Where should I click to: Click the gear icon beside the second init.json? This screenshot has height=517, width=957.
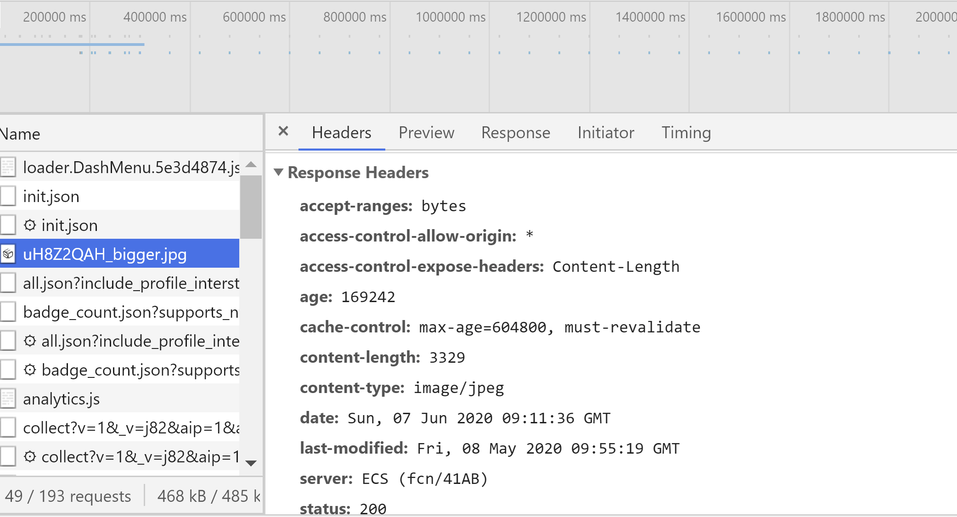point(30,225)
